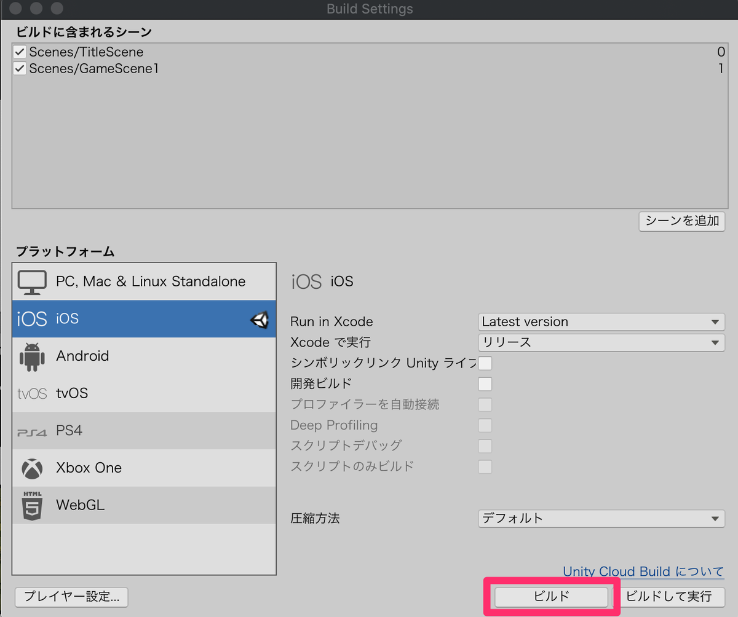Toggle the スクリプトのみビルド checkbox

tap(485, 466)
